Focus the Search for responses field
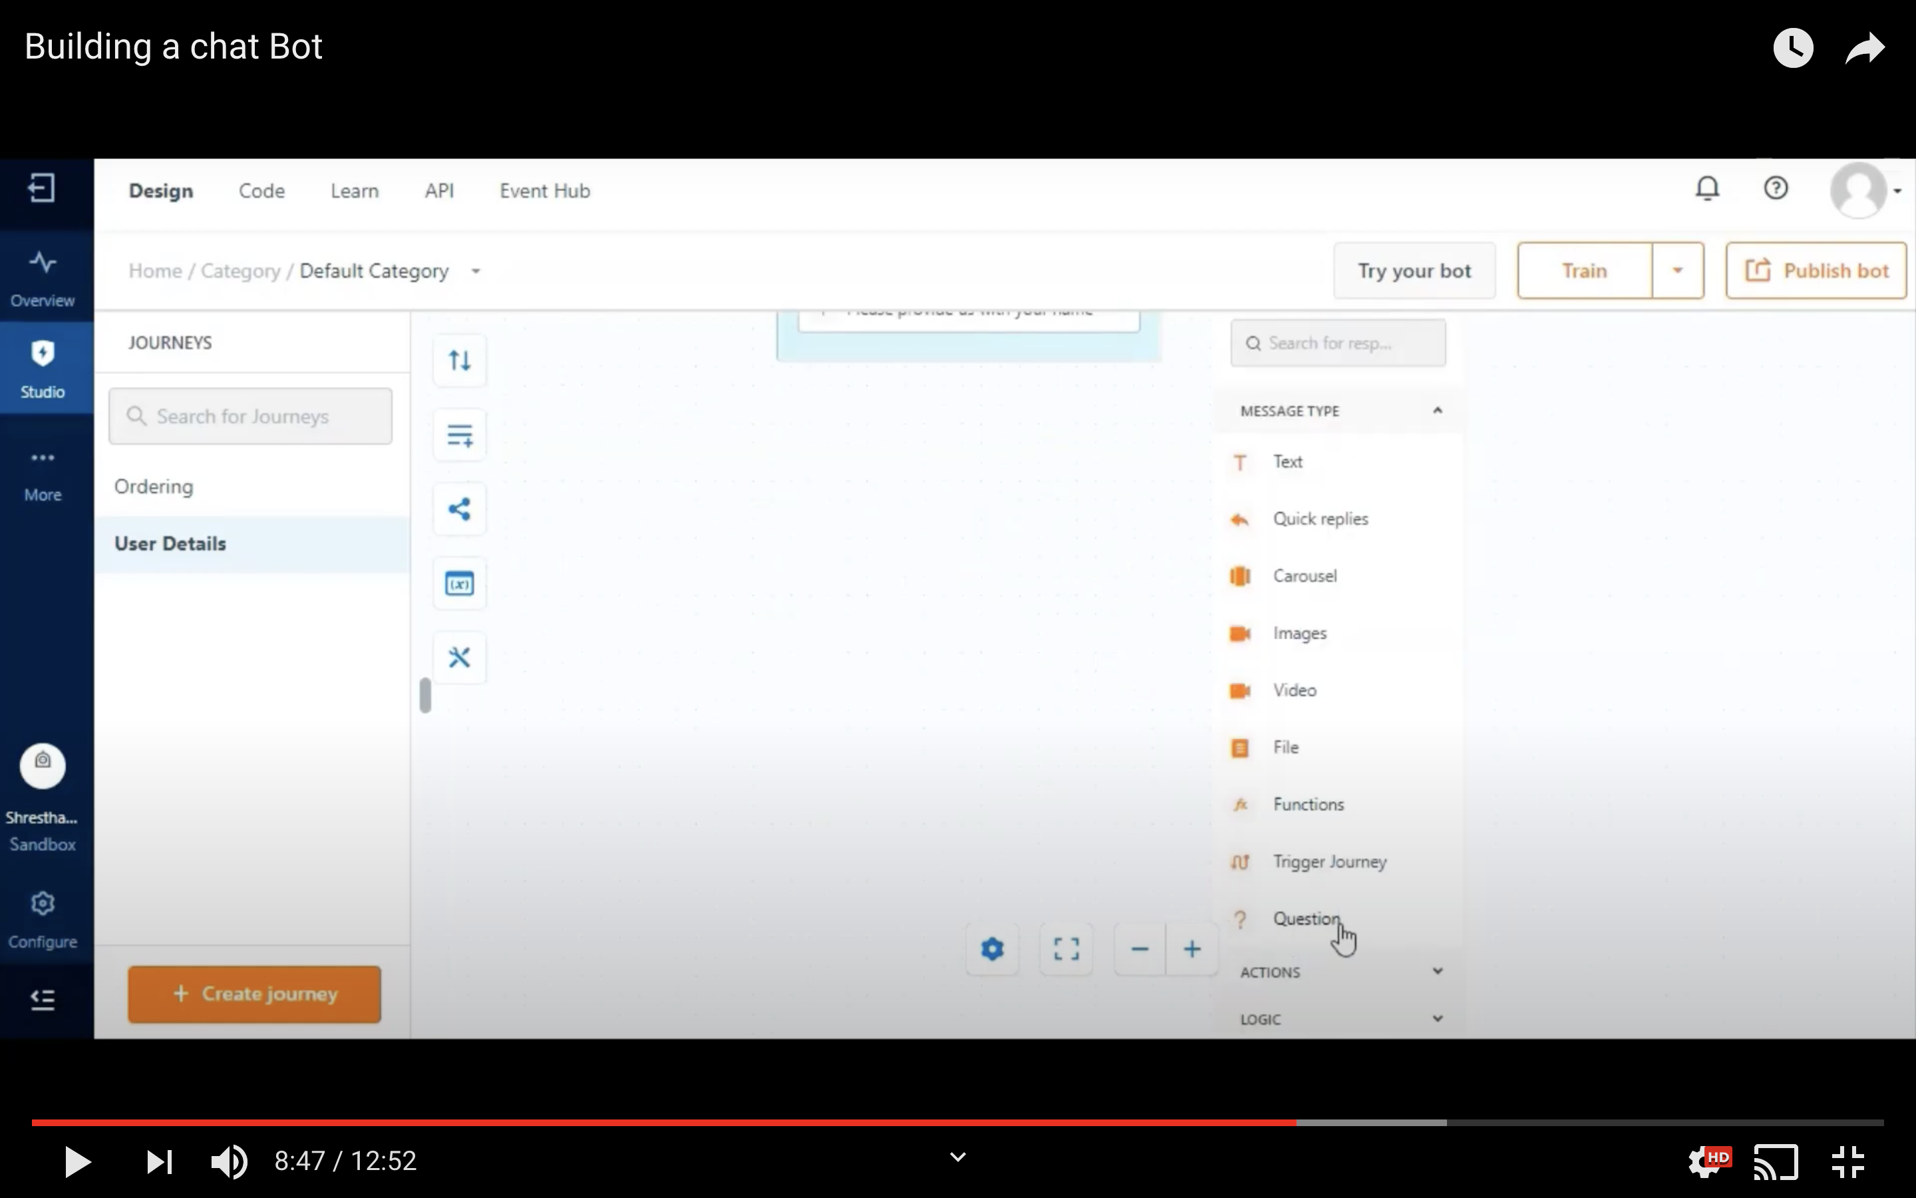The height and width of the screenshot is (1198, 1916). [x=1338, y=343]
